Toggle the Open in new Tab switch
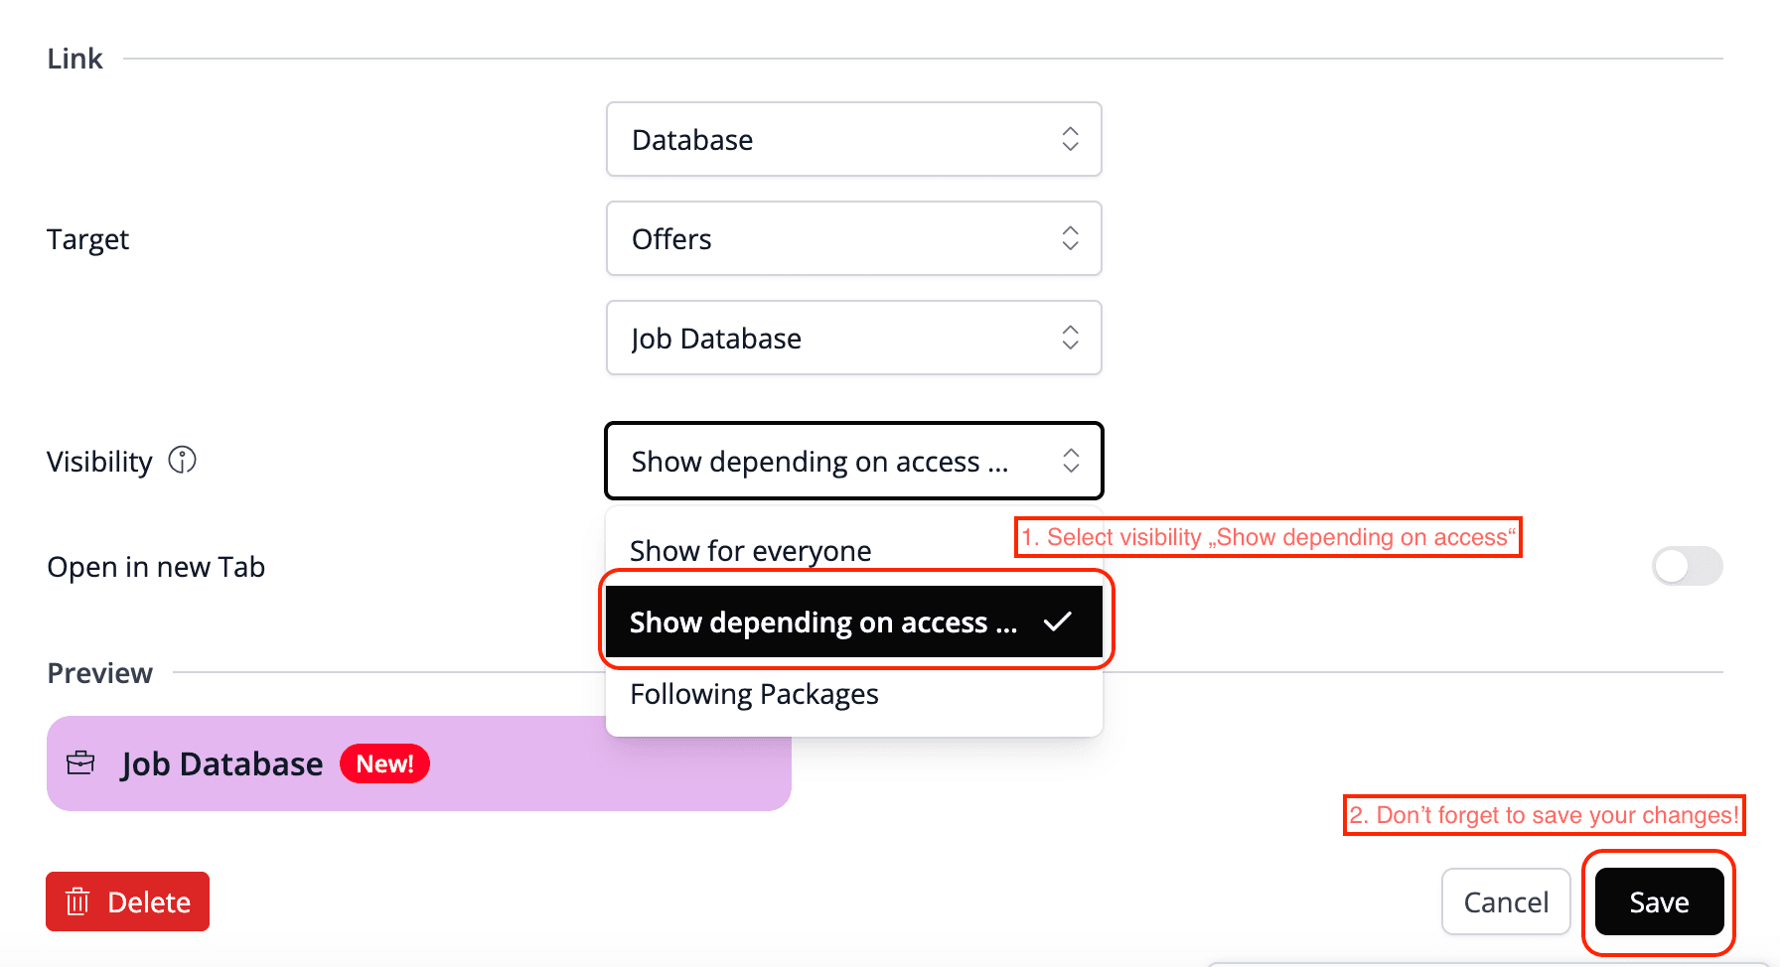Viewport: 1780px width, 967px height. (1687, 566)
